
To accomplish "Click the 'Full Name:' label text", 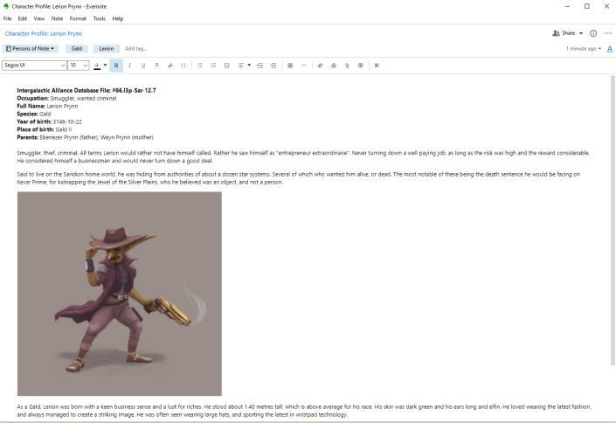I will point(31,106).
